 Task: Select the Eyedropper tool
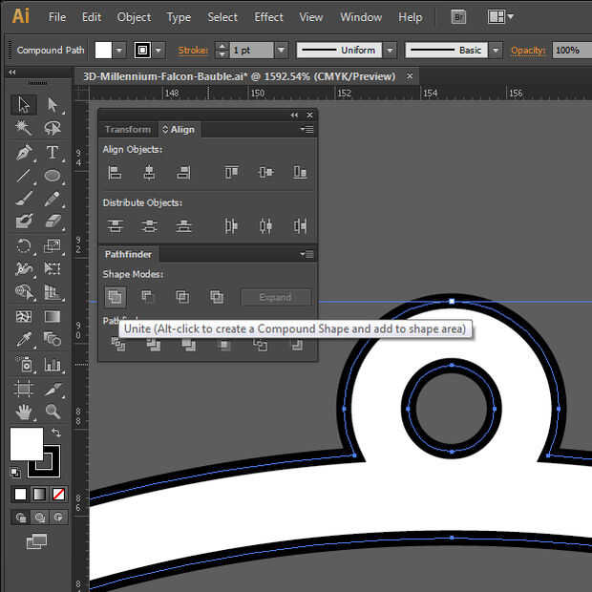24,340
